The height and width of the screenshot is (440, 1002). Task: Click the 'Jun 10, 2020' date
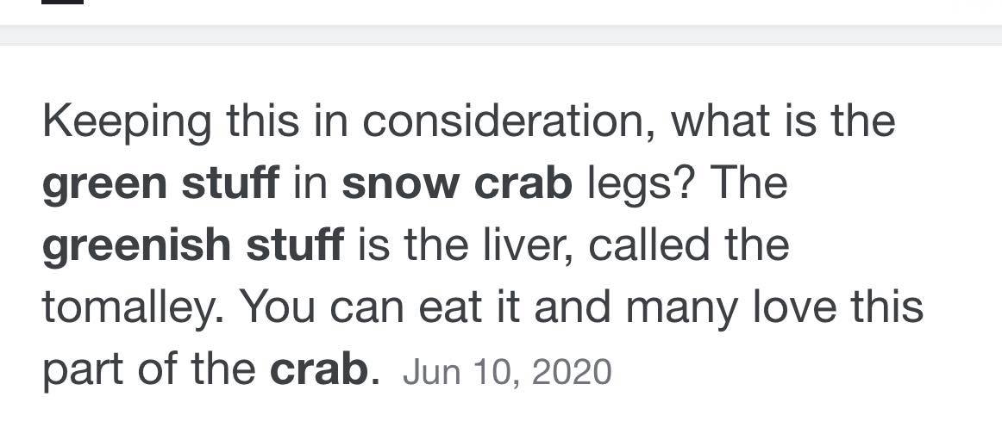click(507, 372)
